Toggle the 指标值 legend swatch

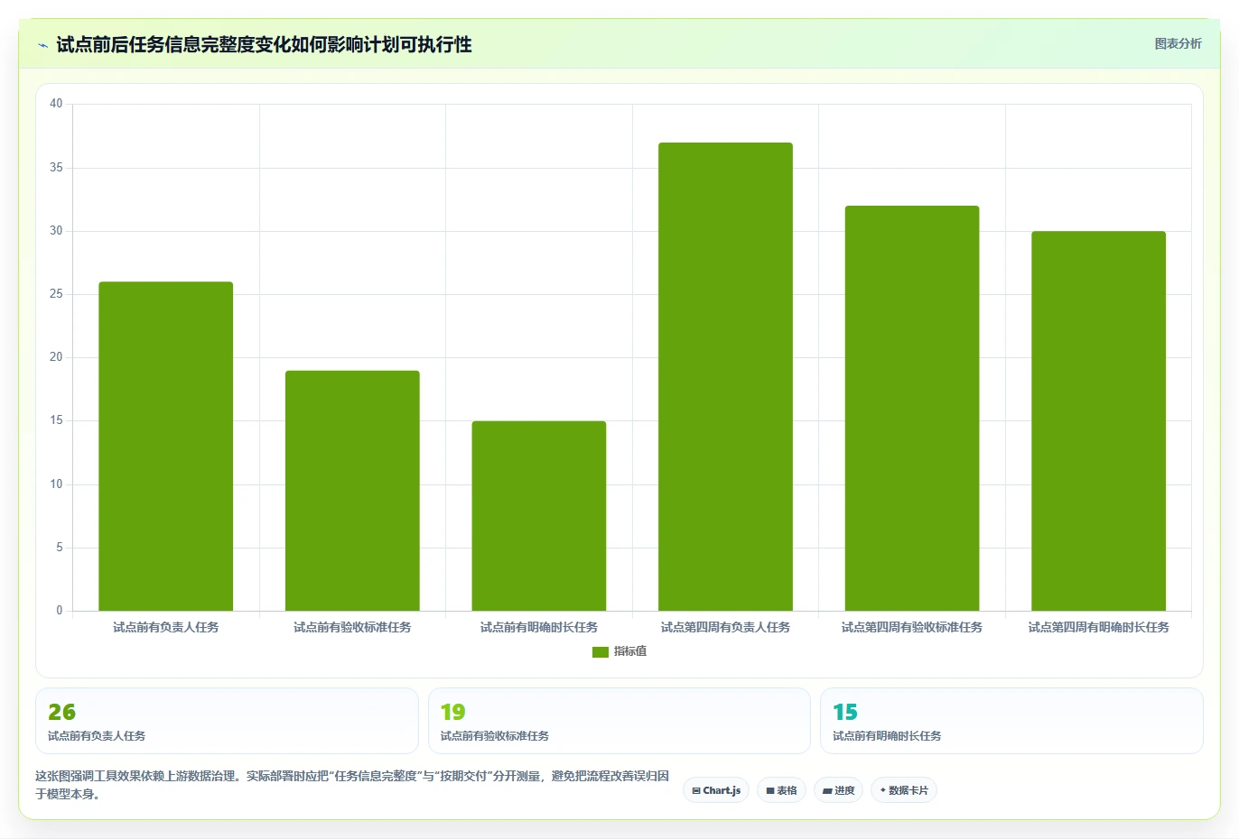601,651
